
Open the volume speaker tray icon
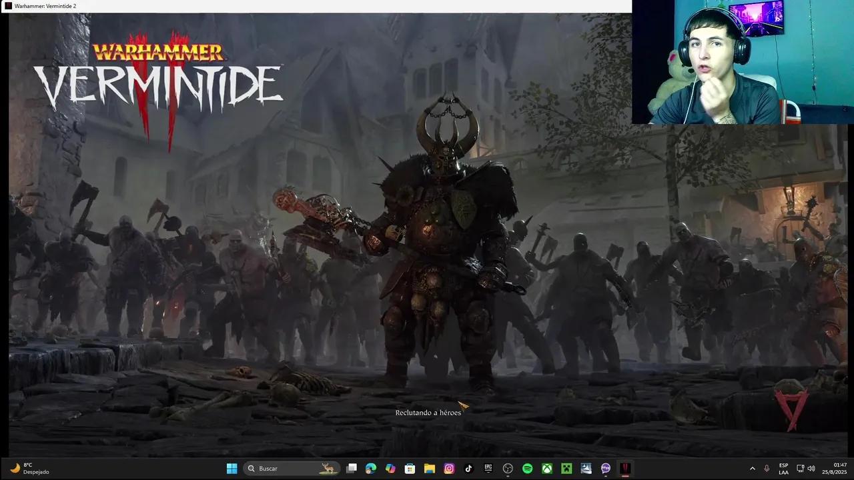(x=811, y=469)
